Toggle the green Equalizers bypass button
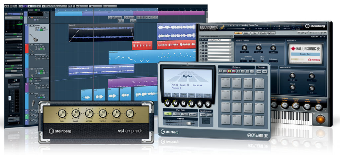 click(x=22, y=18)
